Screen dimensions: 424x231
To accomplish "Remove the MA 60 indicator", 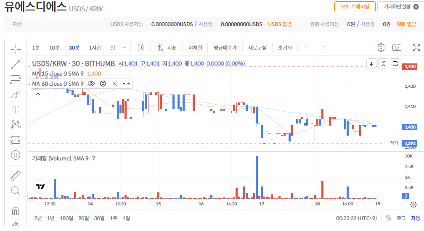I will (115, 84).
